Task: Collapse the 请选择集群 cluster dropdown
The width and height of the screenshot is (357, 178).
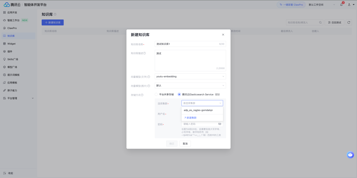Action: 202,103
